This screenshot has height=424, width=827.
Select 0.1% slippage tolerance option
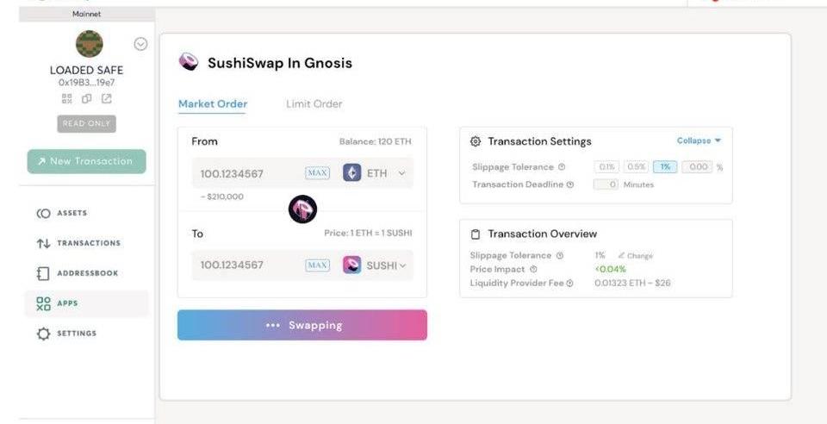click(x=606, y=167)
